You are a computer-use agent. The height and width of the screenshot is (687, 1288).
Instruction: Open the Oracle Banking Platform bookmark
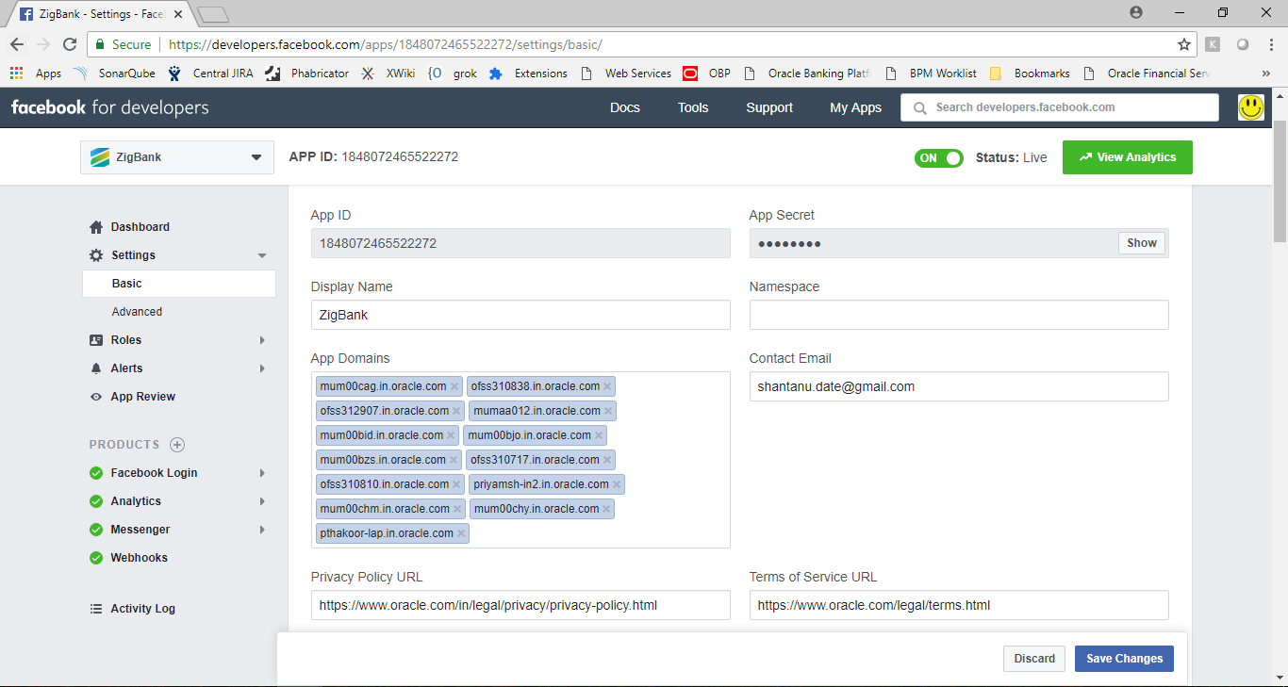(807, 74)
